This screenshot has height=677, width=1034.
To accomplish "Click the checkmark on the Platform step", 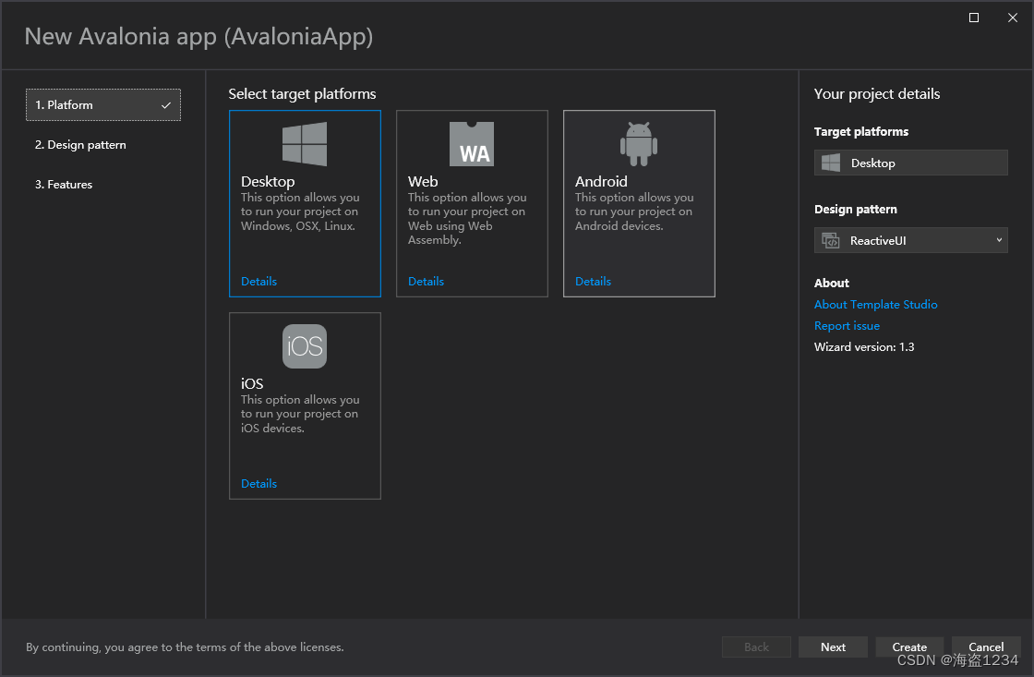I will (x=166, y=105).
